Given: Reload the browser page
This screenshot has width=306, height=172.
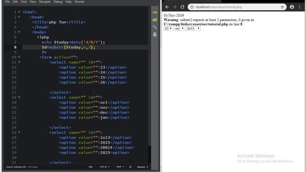Looking at the screenshot, I should coord(182,7).
